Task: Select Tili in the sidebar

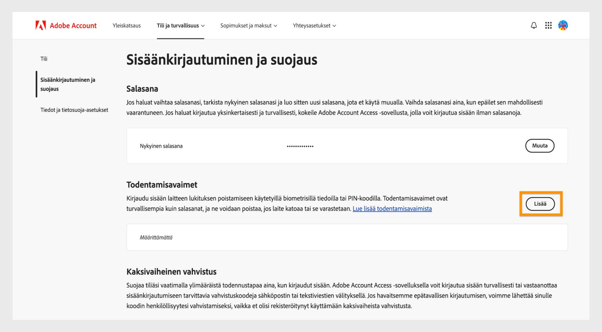Action: [44, 59]
